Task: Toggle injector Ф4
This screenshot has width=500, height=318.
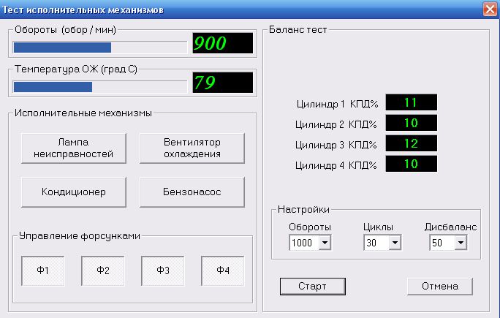Action: pyautogui.click(x=222, y=270)
